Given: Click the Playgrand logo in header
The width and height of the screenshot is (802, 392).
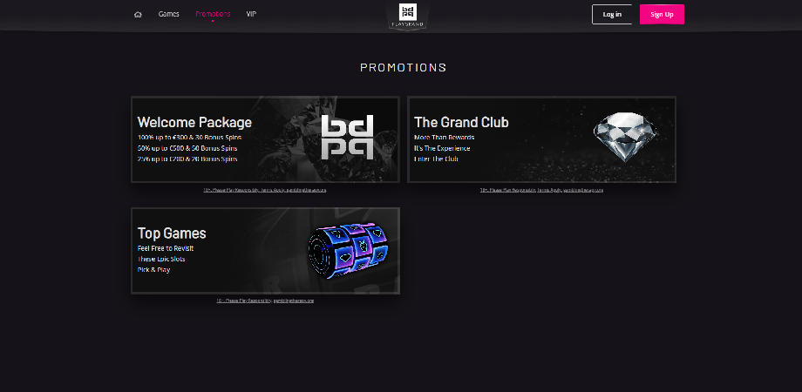Looking at the screenshot, I should coord(408,16).
